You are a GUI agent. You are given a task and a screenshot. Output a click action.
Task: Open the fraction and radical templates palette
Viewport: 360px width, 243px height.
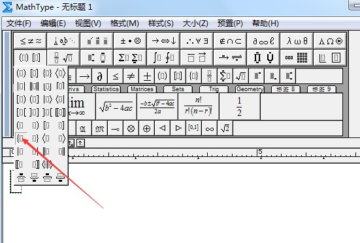click(63, 57)
